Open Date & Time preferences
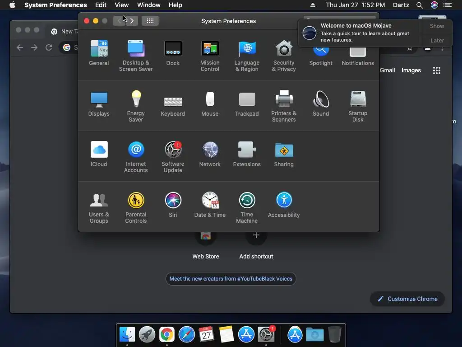The height and width of the screenshot is (347, 462). 210,205
